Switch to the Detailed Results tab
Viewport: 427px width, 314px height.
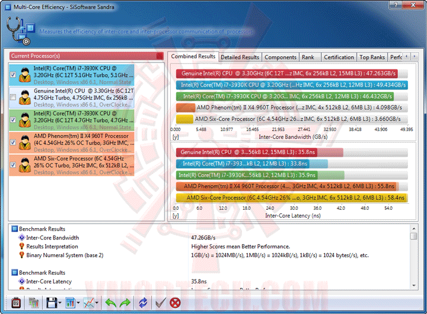point(240,57)
